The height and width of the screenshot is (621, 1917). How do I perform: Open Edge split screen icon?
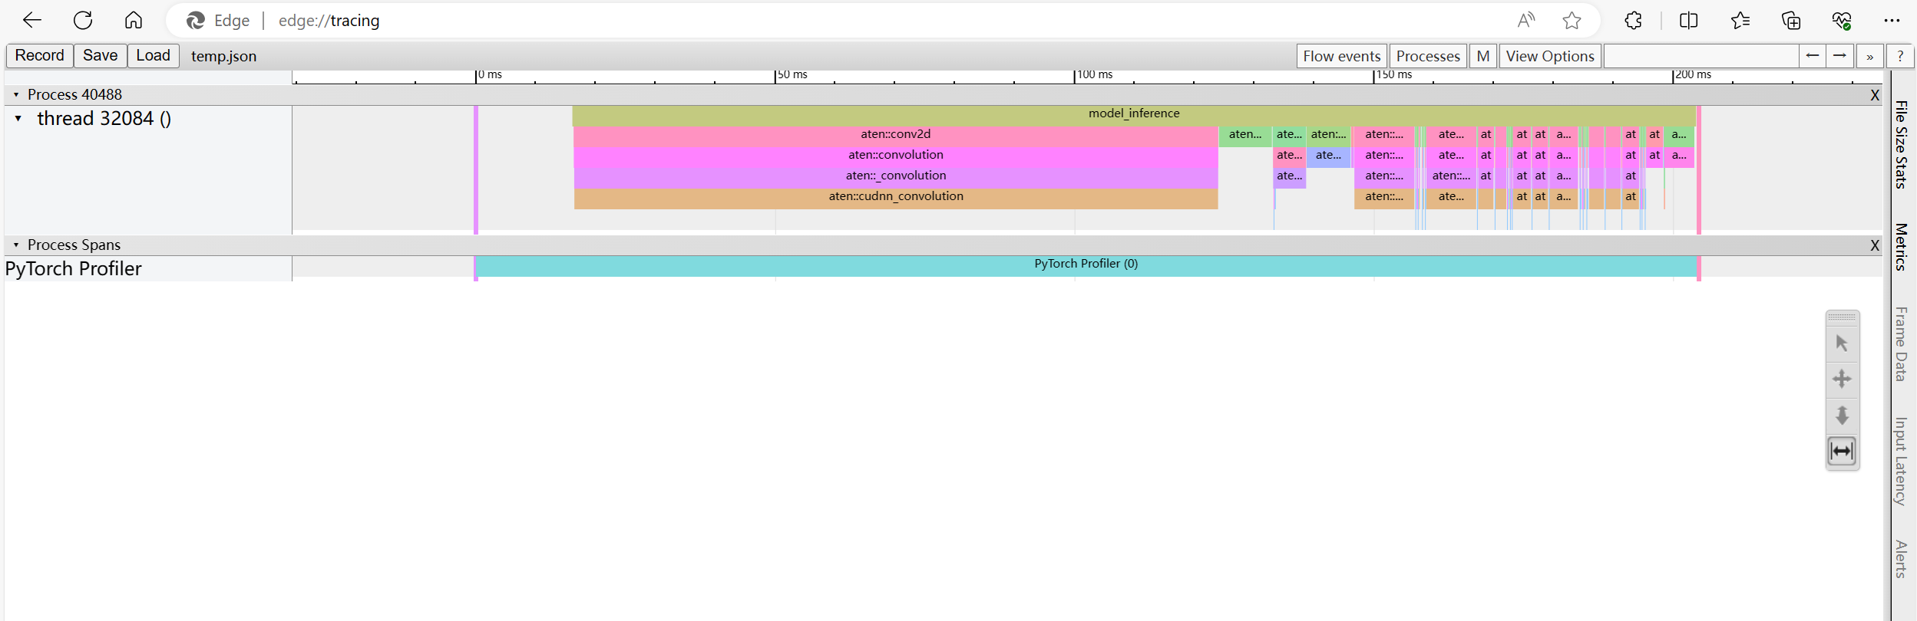pyautogui.click(x=1688, y=21)
